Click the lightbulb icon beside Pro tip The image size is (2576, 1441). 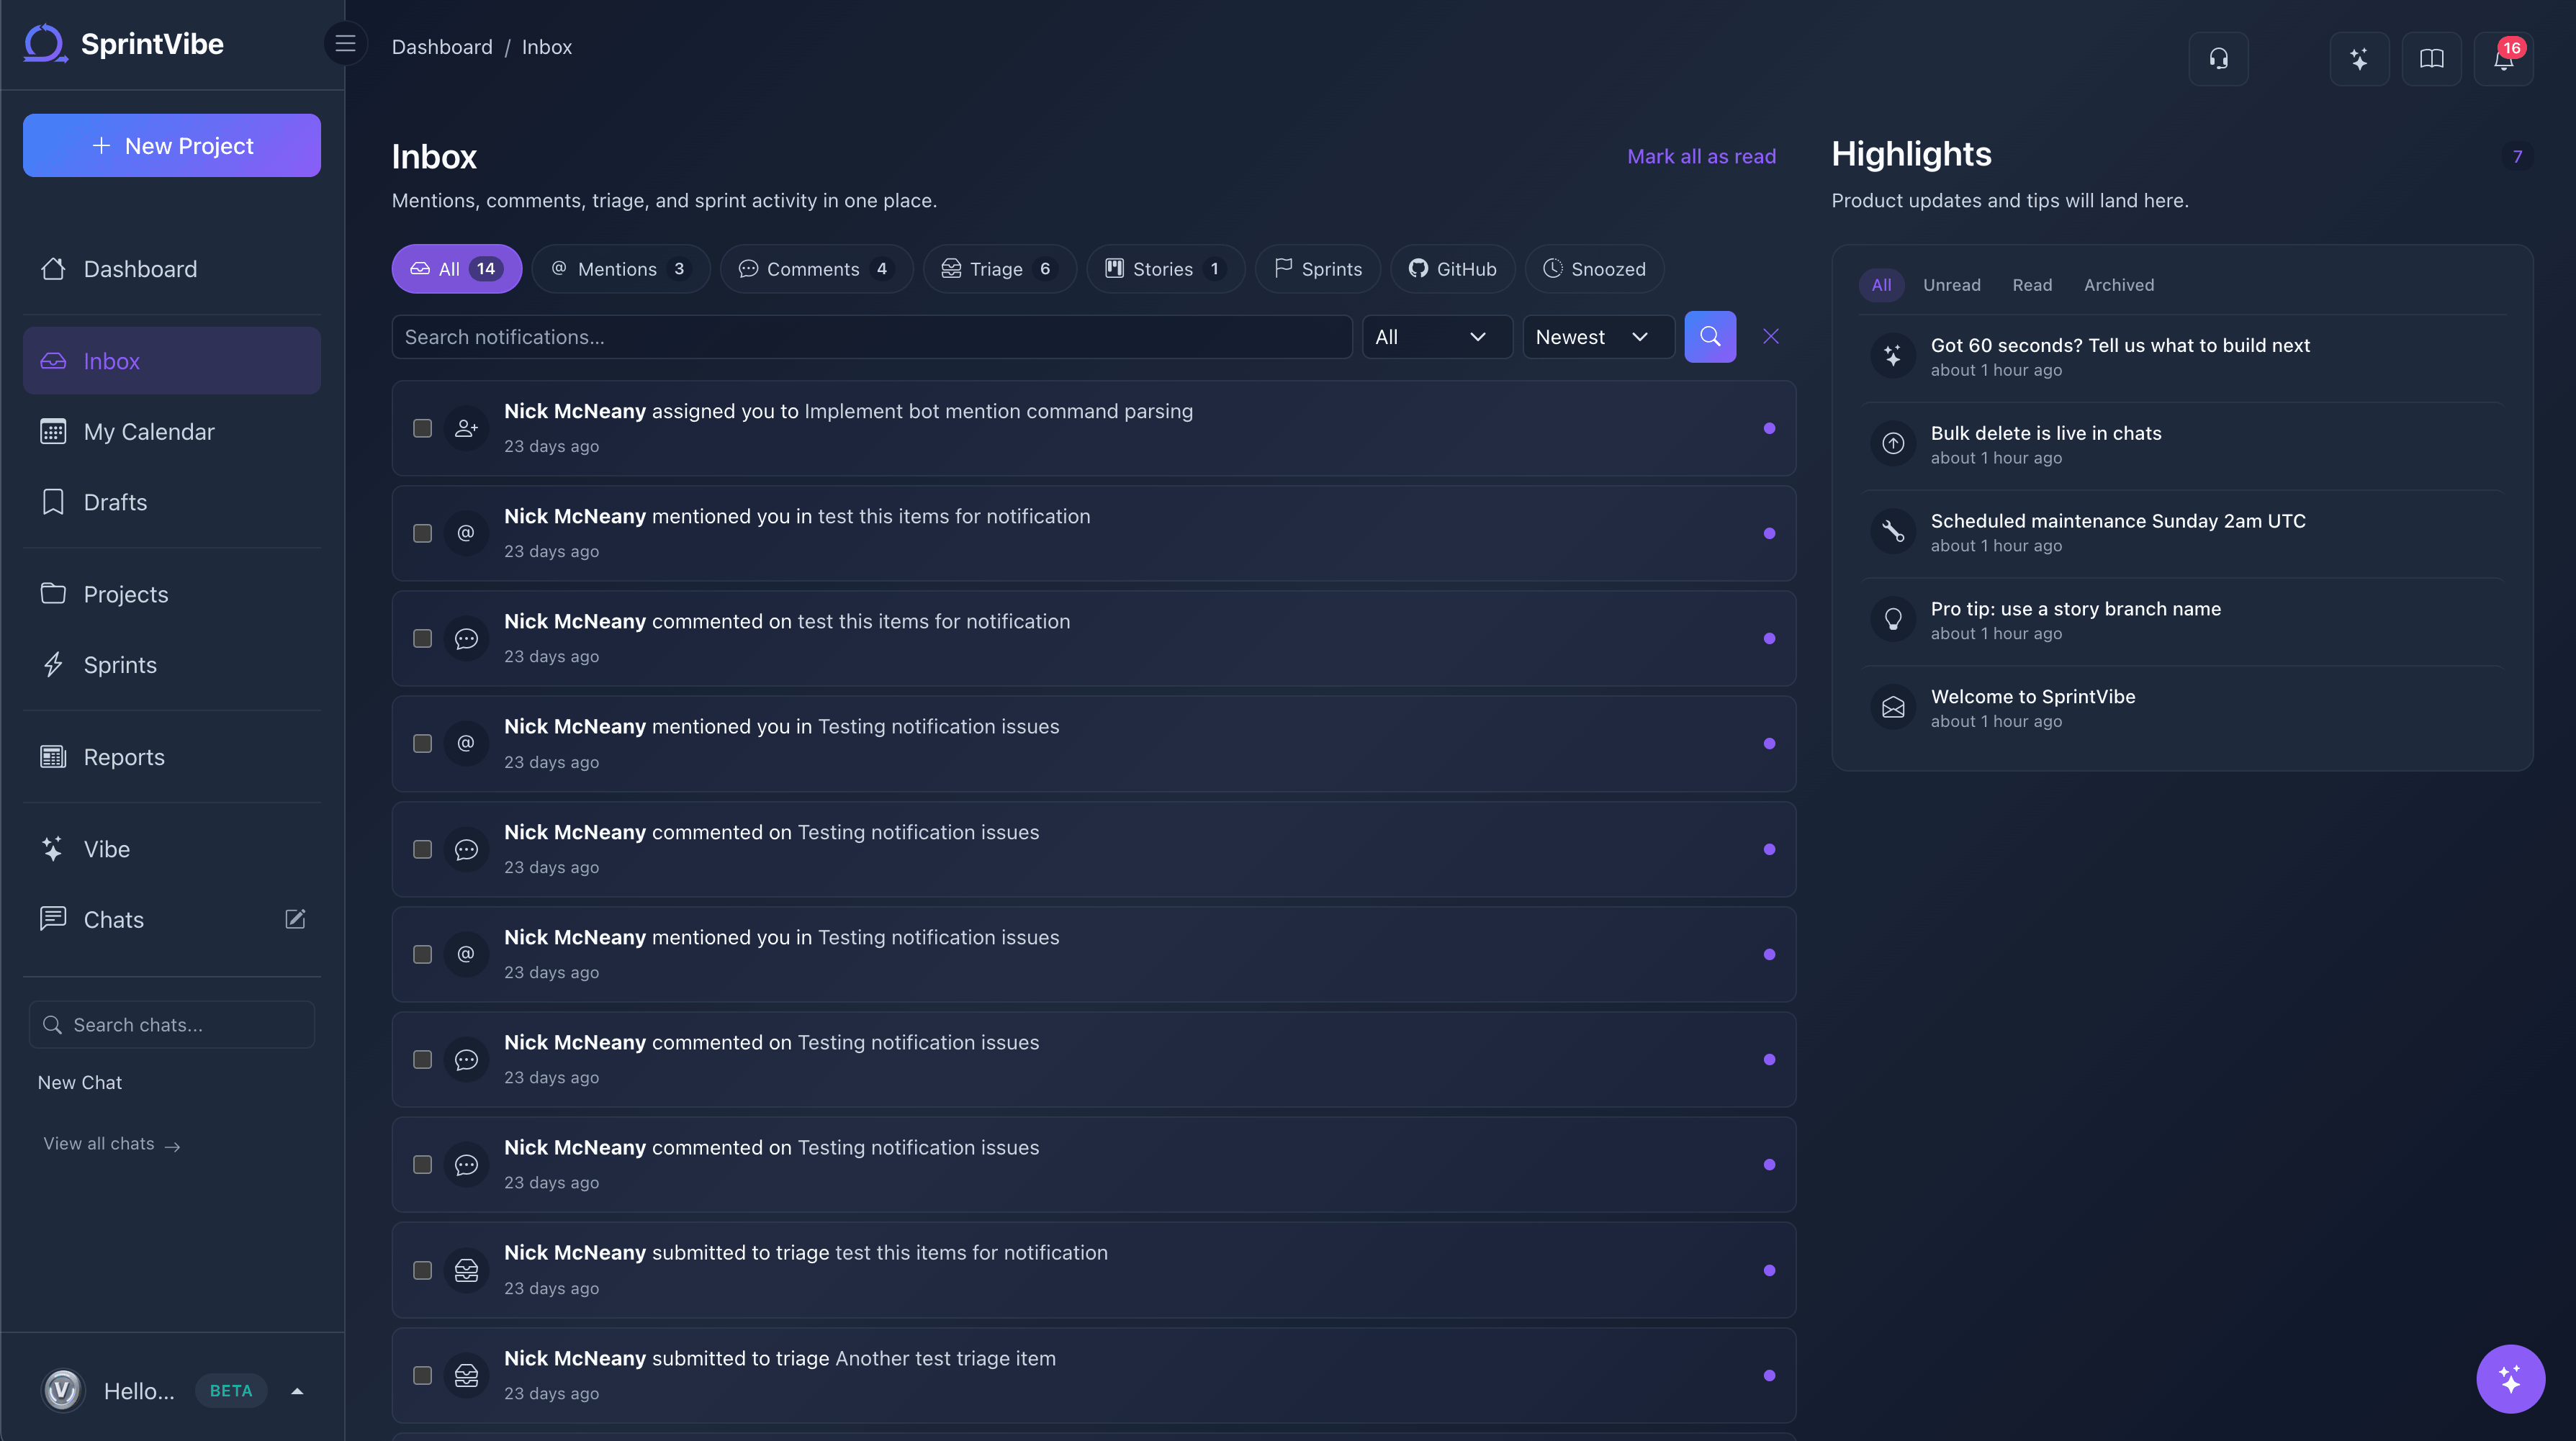(x=1892, y=620)
